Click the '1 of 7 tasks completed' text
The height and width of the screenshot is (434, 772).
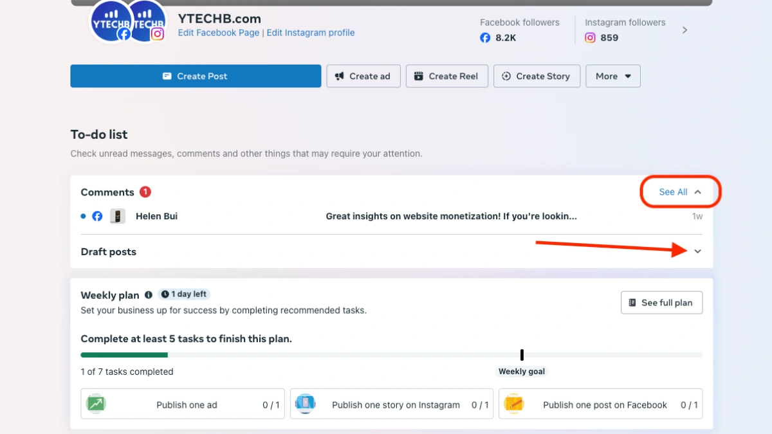coord(127,372)
